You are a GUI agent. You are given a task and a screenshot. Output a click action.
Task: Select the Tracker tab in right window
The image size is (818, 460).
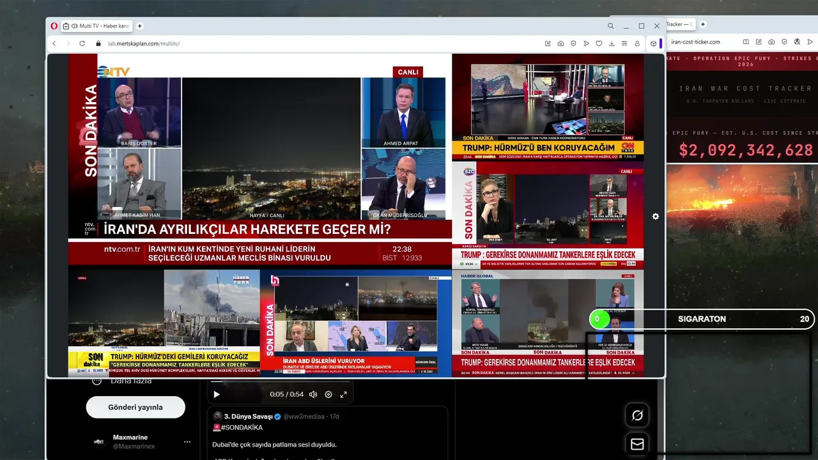[679, 24]
